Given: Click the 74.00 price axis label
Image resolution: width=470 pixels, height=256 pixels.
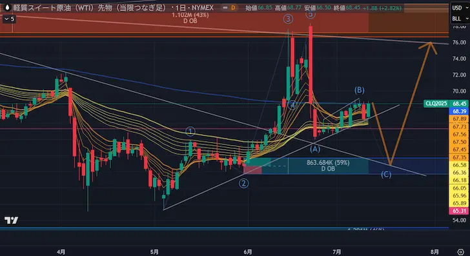Looking at the screenshot, I should (459, 59).
